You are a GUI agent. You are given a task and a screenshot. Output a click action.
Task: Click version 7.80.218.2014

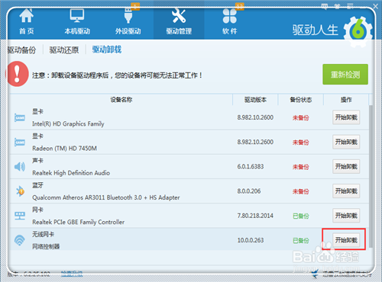click(x=255, y=216)
